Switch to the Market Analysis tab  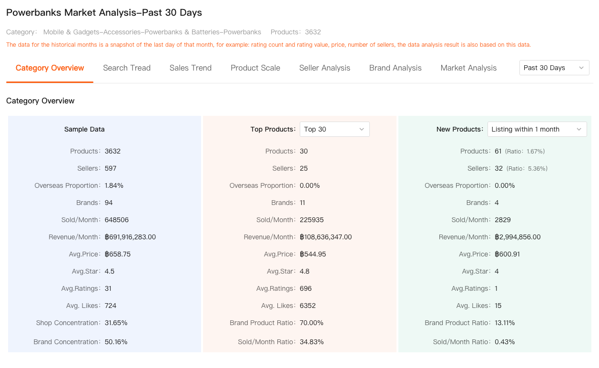click(468, 68)
